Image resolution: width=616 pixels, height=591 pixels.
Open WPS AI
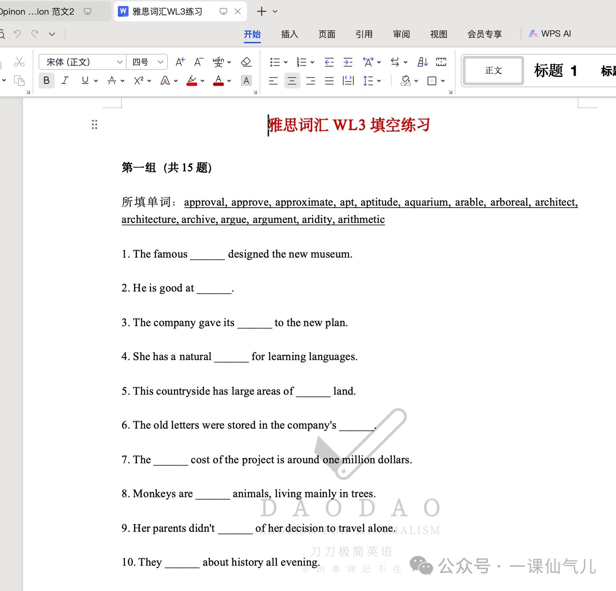point(550,34)
